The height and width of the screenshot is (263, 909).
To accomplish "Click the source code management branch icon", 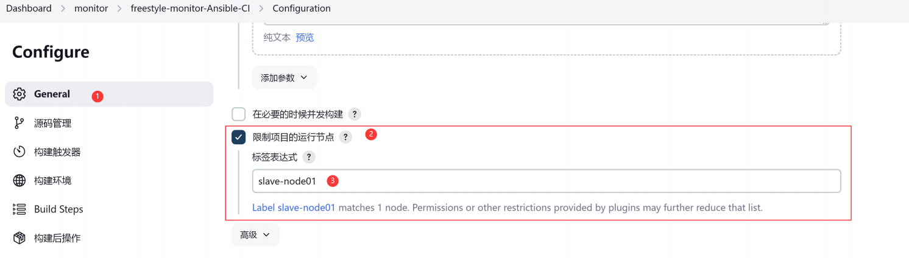I will (x=19, y=123).
